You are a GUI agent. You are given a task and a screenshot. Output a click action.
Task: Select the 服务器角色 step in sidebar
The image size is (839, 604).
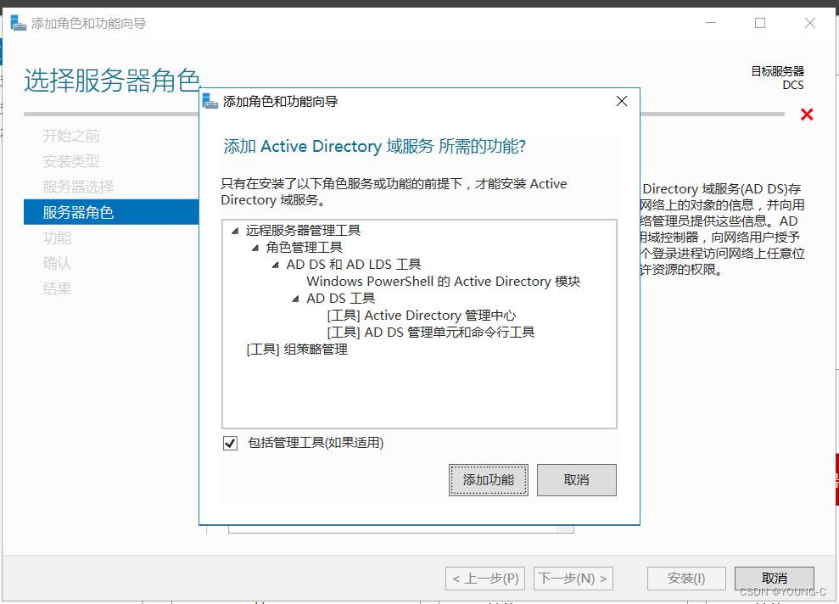[78, 212]
